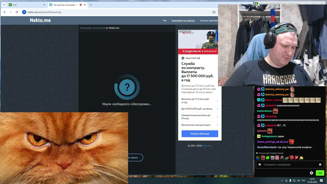This screenshot has width=327, height=184.
Task: Pick the facepalm person emote
Action: (282, 158)
